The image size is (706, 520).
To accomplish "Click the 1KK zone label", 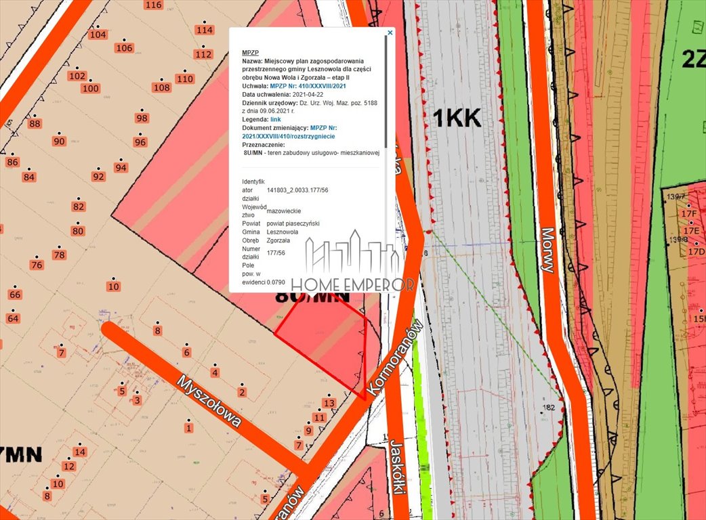I will [x=457, y=117].
